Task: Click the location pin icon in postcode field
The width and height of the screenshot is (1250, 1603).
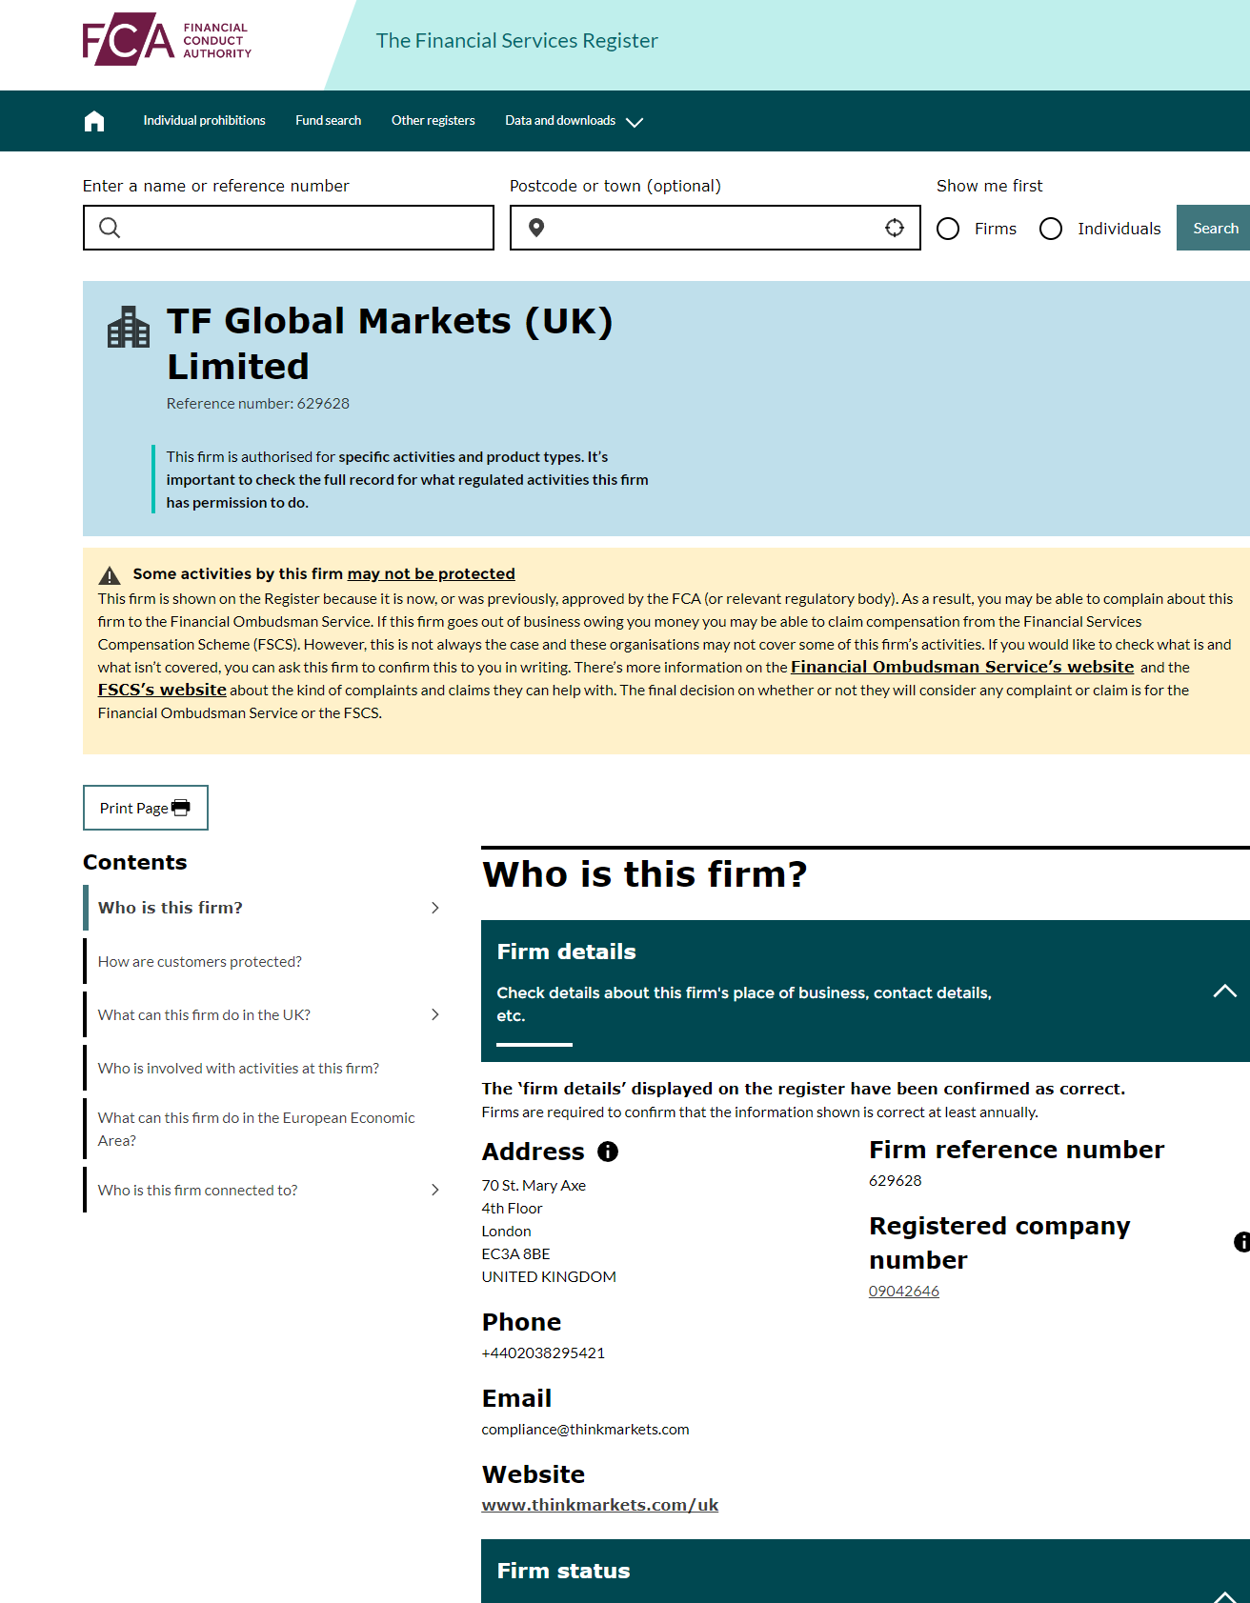Action: click(x=536, y=228)
